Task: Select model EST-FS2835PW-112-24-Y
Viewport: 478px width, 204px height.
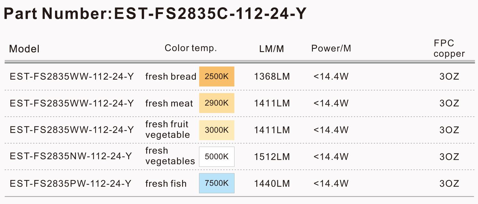Action: pyautogui.click(x=70, y=184)
